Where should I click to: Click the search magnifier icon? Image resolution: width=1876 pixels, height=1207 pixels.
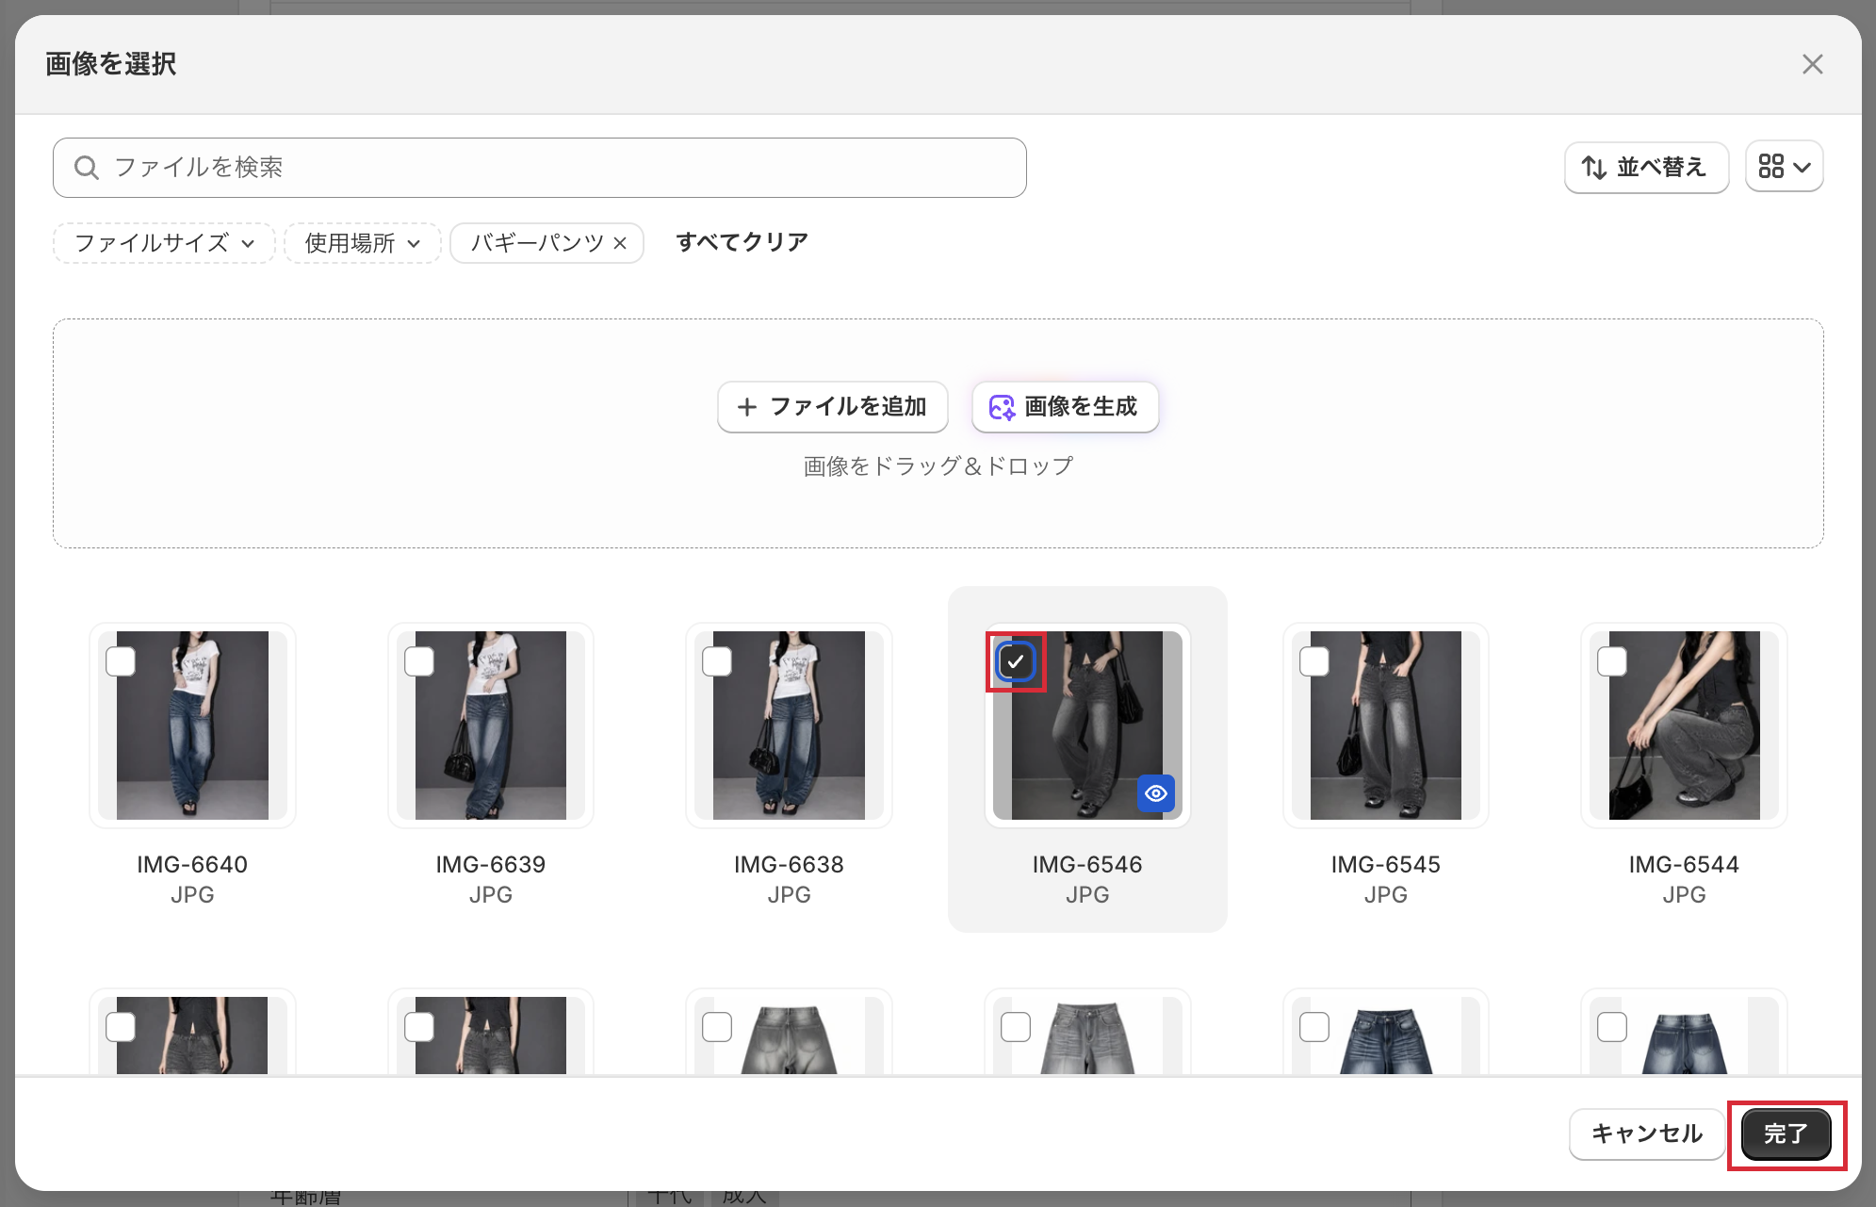point(87,168)
